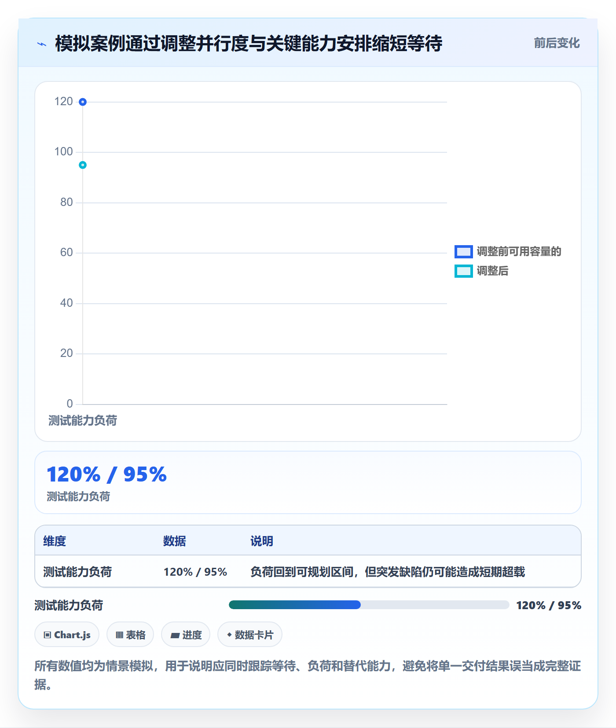This screenshot has width=616, height=728.
Task: Click the chart title 模拟案例通过调整并行度
Action: [249, 44]
